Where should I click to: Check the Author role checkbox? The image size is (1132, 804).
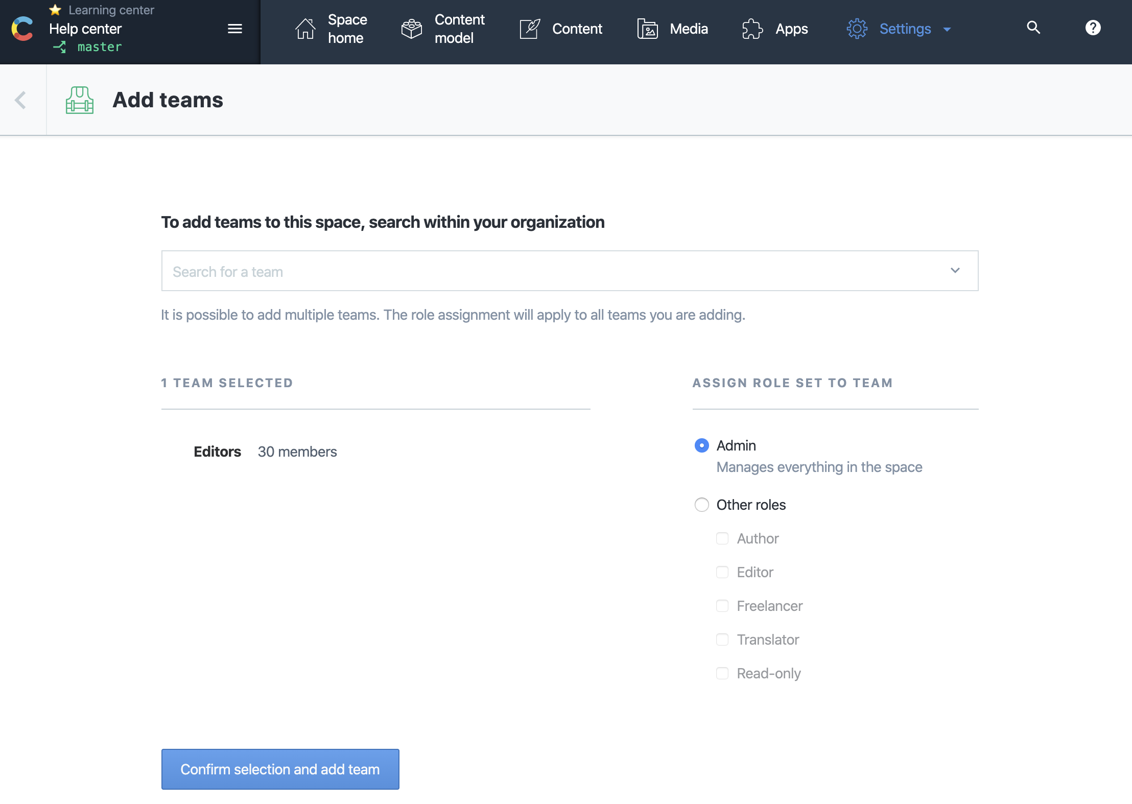point(722,538)
